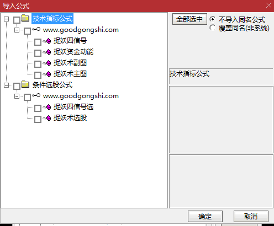Viewport: 274px width, 226px height.
Task: Collapse the 技术指标公式 tree node
Action: tap(6, 19)
